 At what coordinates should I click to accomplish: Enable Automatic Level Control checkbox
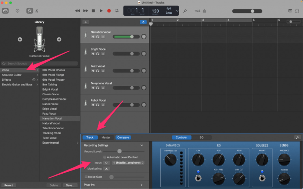(x=105, y=157)
